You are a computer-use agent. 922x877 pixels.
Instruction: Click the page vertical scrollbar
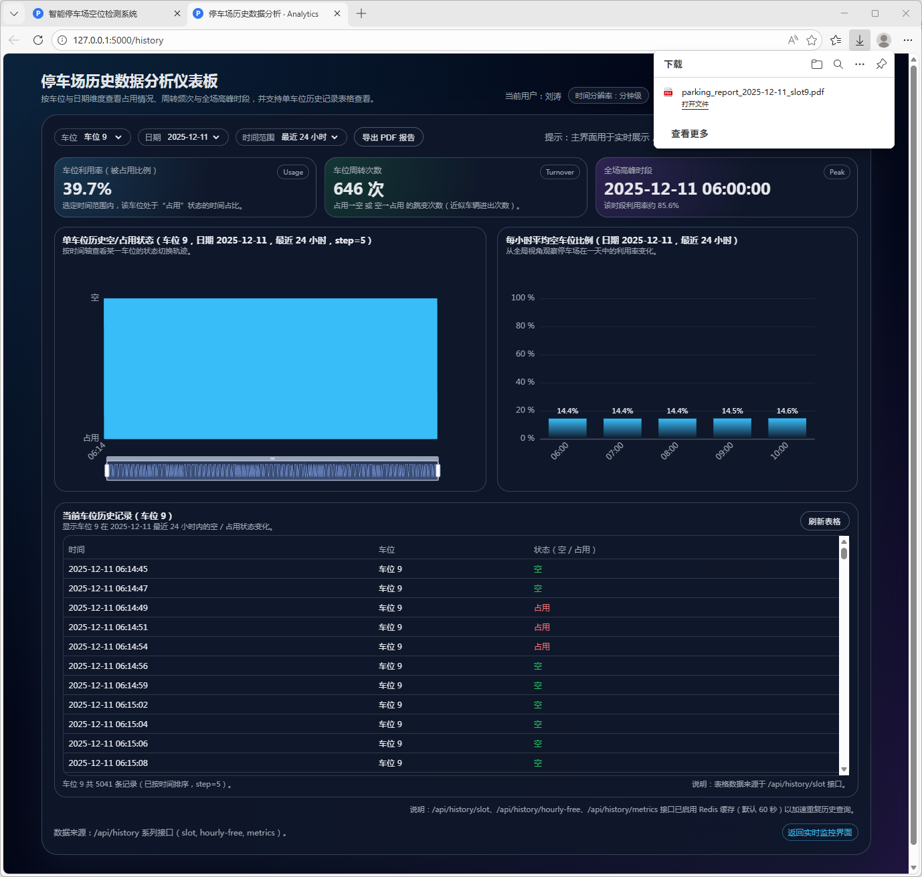point(913,455)
